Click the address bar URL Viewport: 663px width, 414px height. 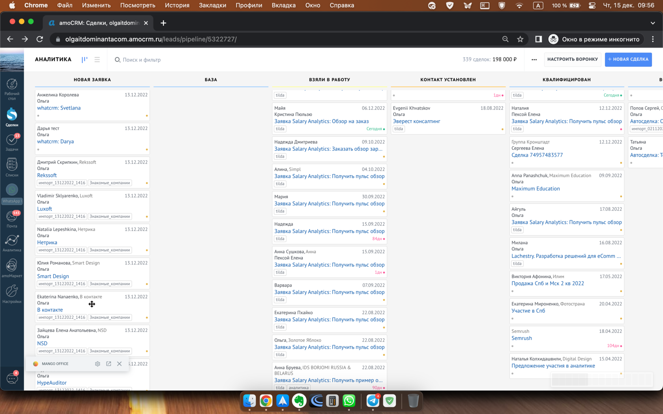tap(151, 39)
